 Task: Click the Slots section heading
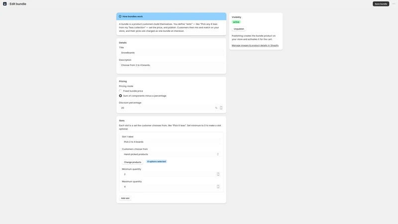click(x=122, y=120)
